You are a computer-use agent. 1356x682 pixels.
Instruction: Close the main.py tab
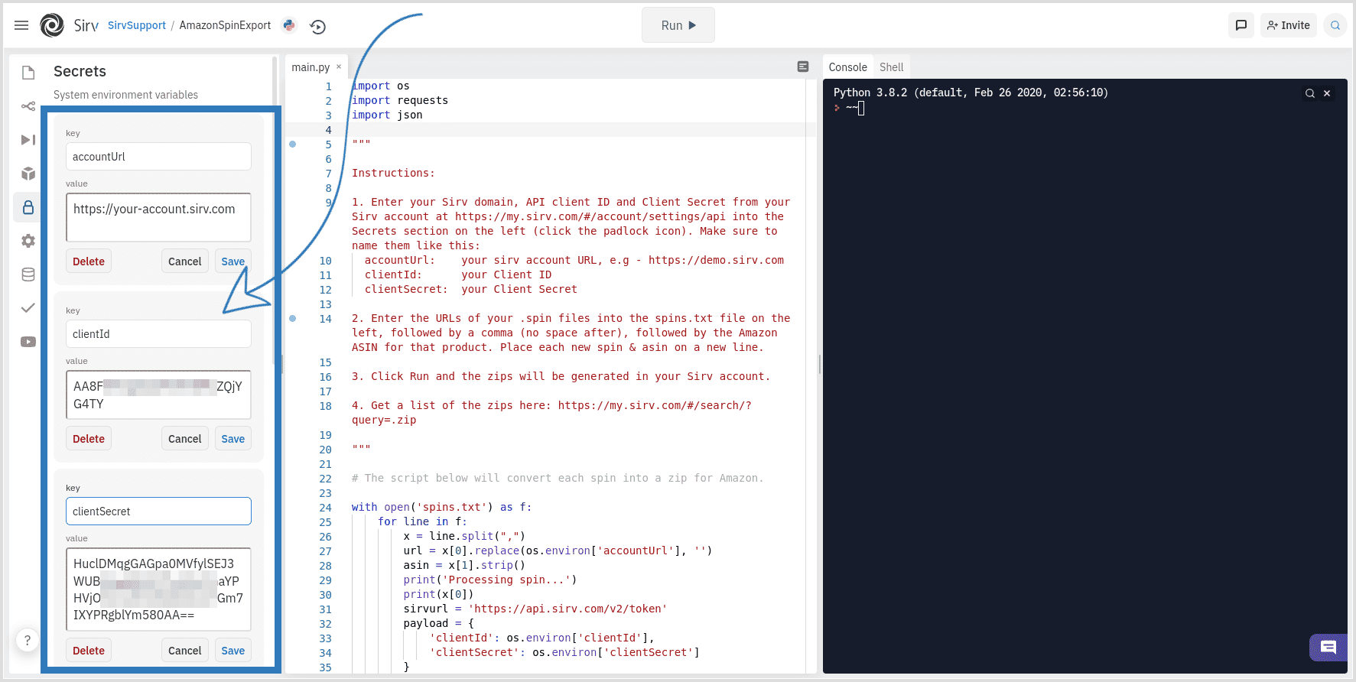click(x=339, y=67)
